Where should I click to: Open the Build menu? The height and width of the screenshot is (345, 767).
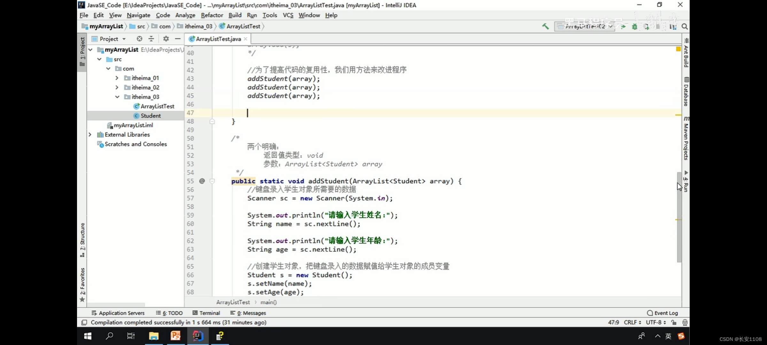tap(235, 15)
